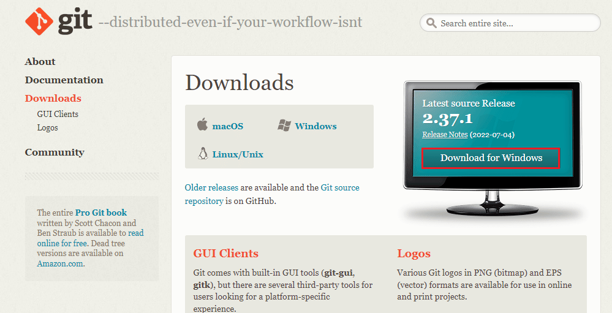Follow the read online for free link
Screen dimensions: 612x313
pyautogui.click(x=91, y=238)
